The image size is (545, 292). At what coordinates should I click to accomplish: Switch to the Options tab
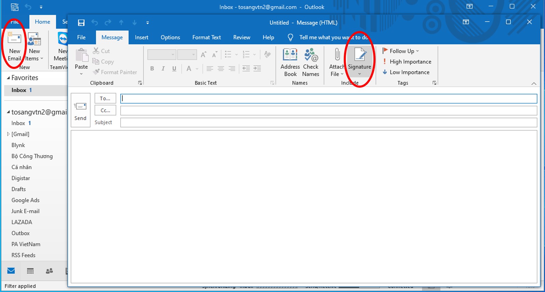point(170,37)
